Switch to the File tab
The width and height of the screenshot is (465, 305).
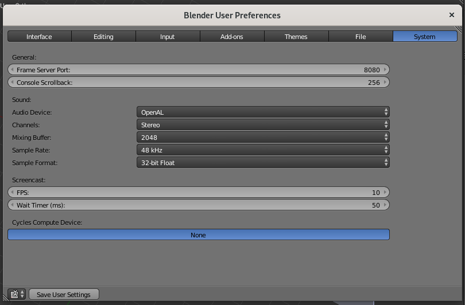click(x=361, y=37)
